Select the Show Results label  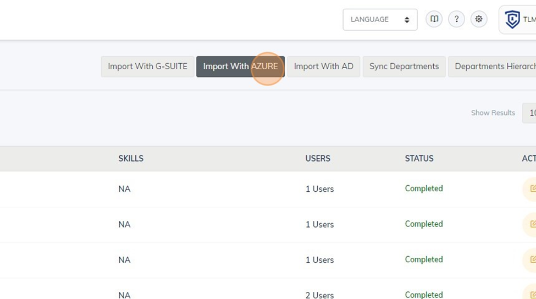(493, 113)
